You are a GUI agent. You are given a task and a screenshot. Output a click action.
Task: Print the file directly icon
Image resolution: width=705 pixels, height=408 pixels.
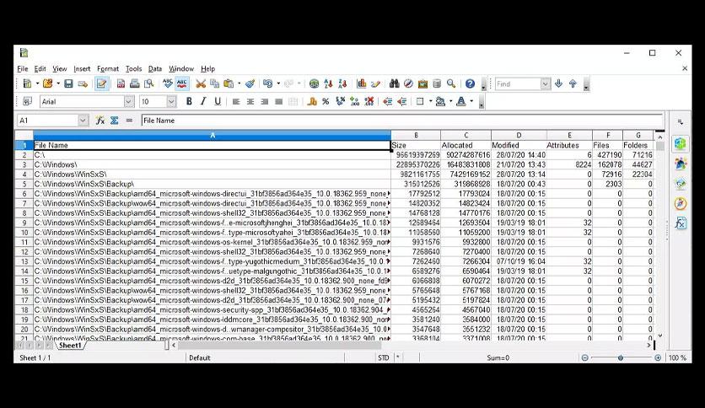click(134, 83)
